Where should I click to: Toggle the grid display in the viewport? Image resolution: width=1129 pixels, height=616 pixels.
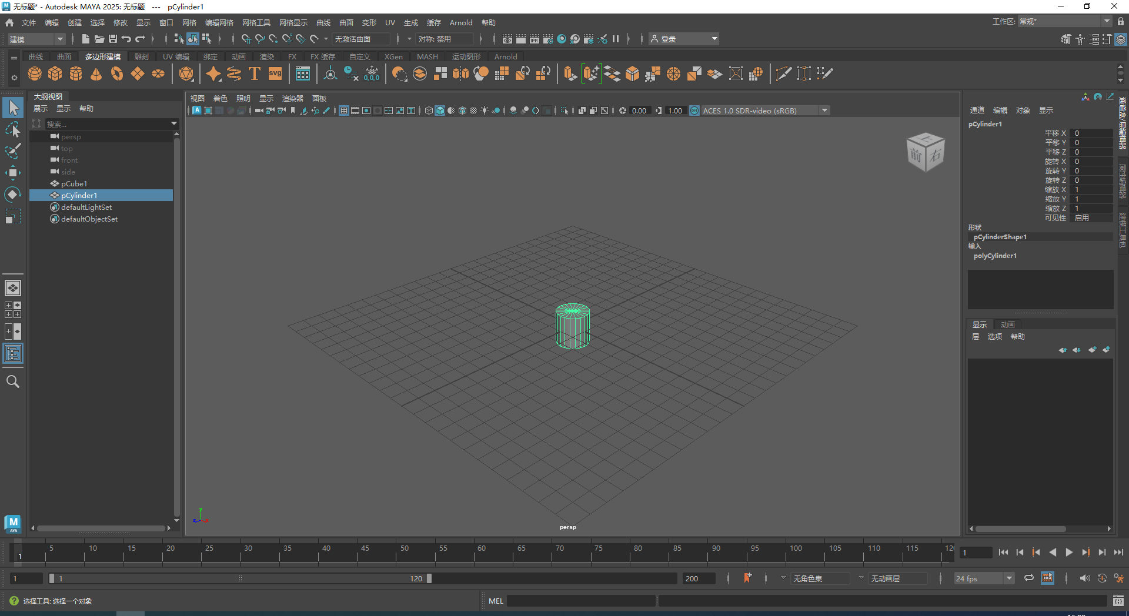(344, 111)
